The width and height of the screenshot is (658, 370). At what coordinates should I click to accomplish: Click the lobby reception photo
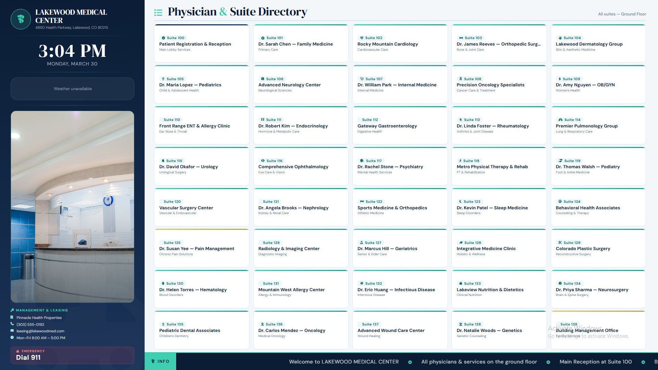tap(72, 207)
